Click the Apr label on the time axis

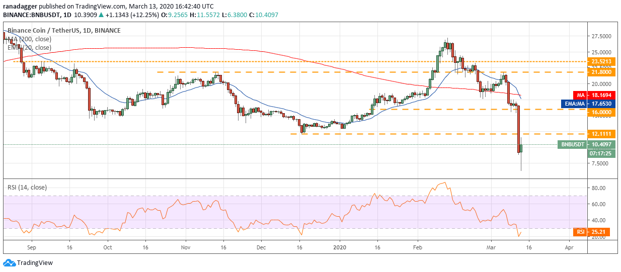click(569, 247)
